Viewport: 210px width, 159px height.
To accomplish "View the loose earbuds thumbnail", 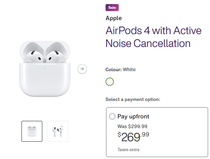I will [x=58, y=131].
